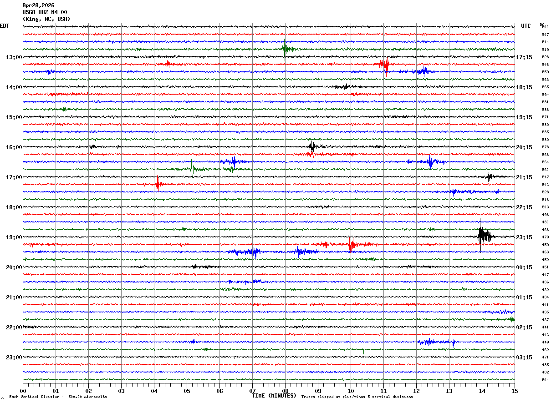551x403 pixels.
Task: Click DC offset value 432
Action: [x=545, y=290]
